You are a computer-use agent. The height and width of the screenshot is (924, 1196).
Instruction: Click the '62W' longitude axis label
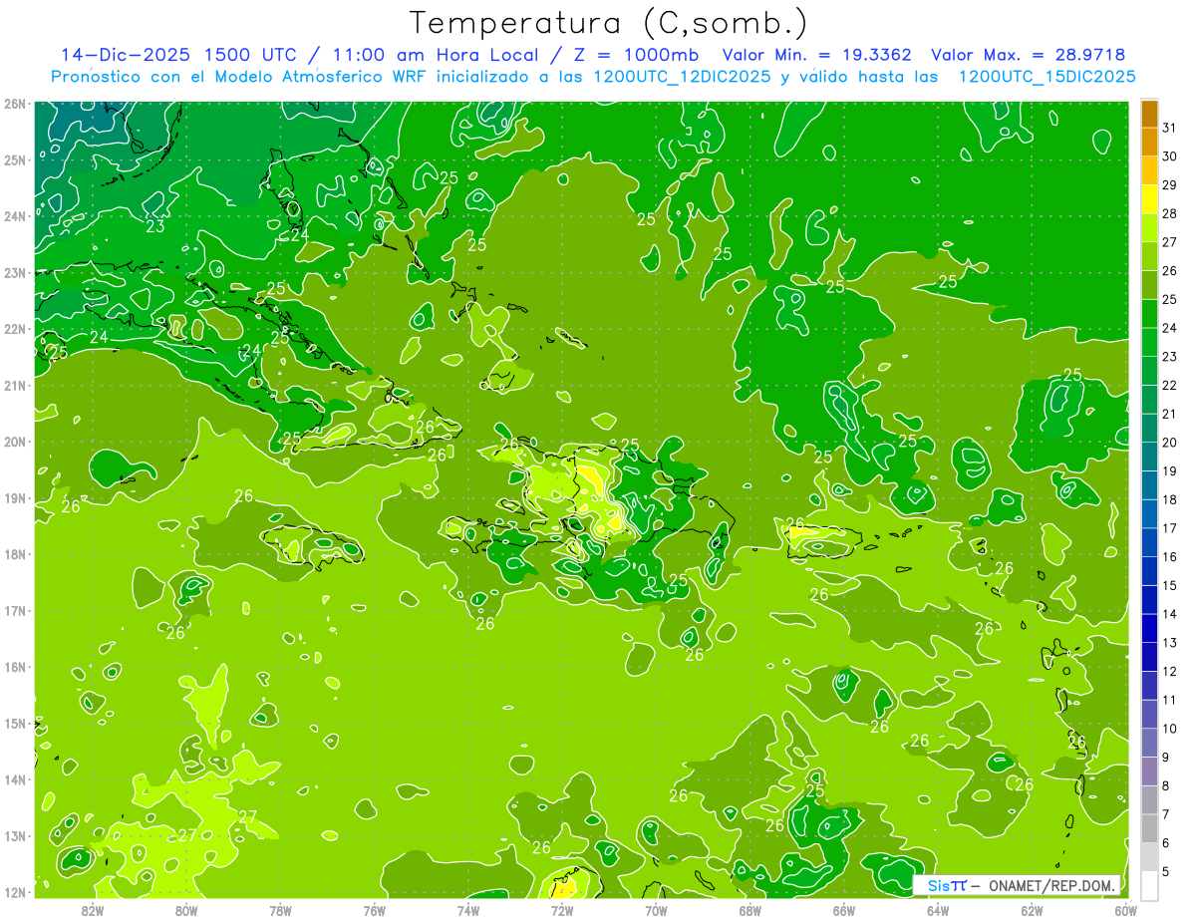pos(1033,911)
